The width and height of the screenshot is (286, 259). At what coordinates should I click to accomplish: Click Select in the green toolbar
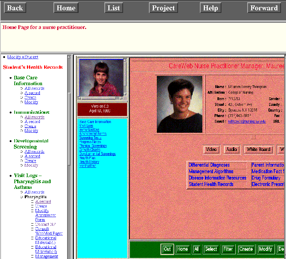click(x=211, y=249)
